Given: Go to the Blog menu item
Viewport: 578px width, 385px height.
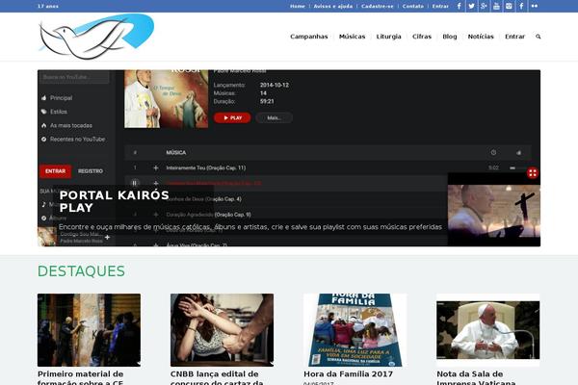Looking at the screenshot, I should (450, 37).
